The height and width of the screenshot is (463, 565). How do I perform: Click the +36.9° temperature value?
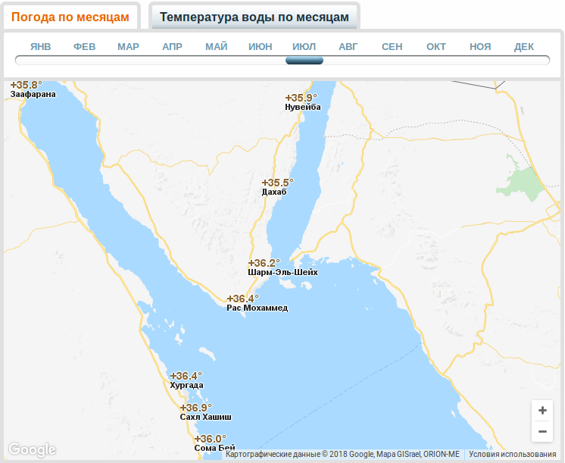(x=195, y=408)
